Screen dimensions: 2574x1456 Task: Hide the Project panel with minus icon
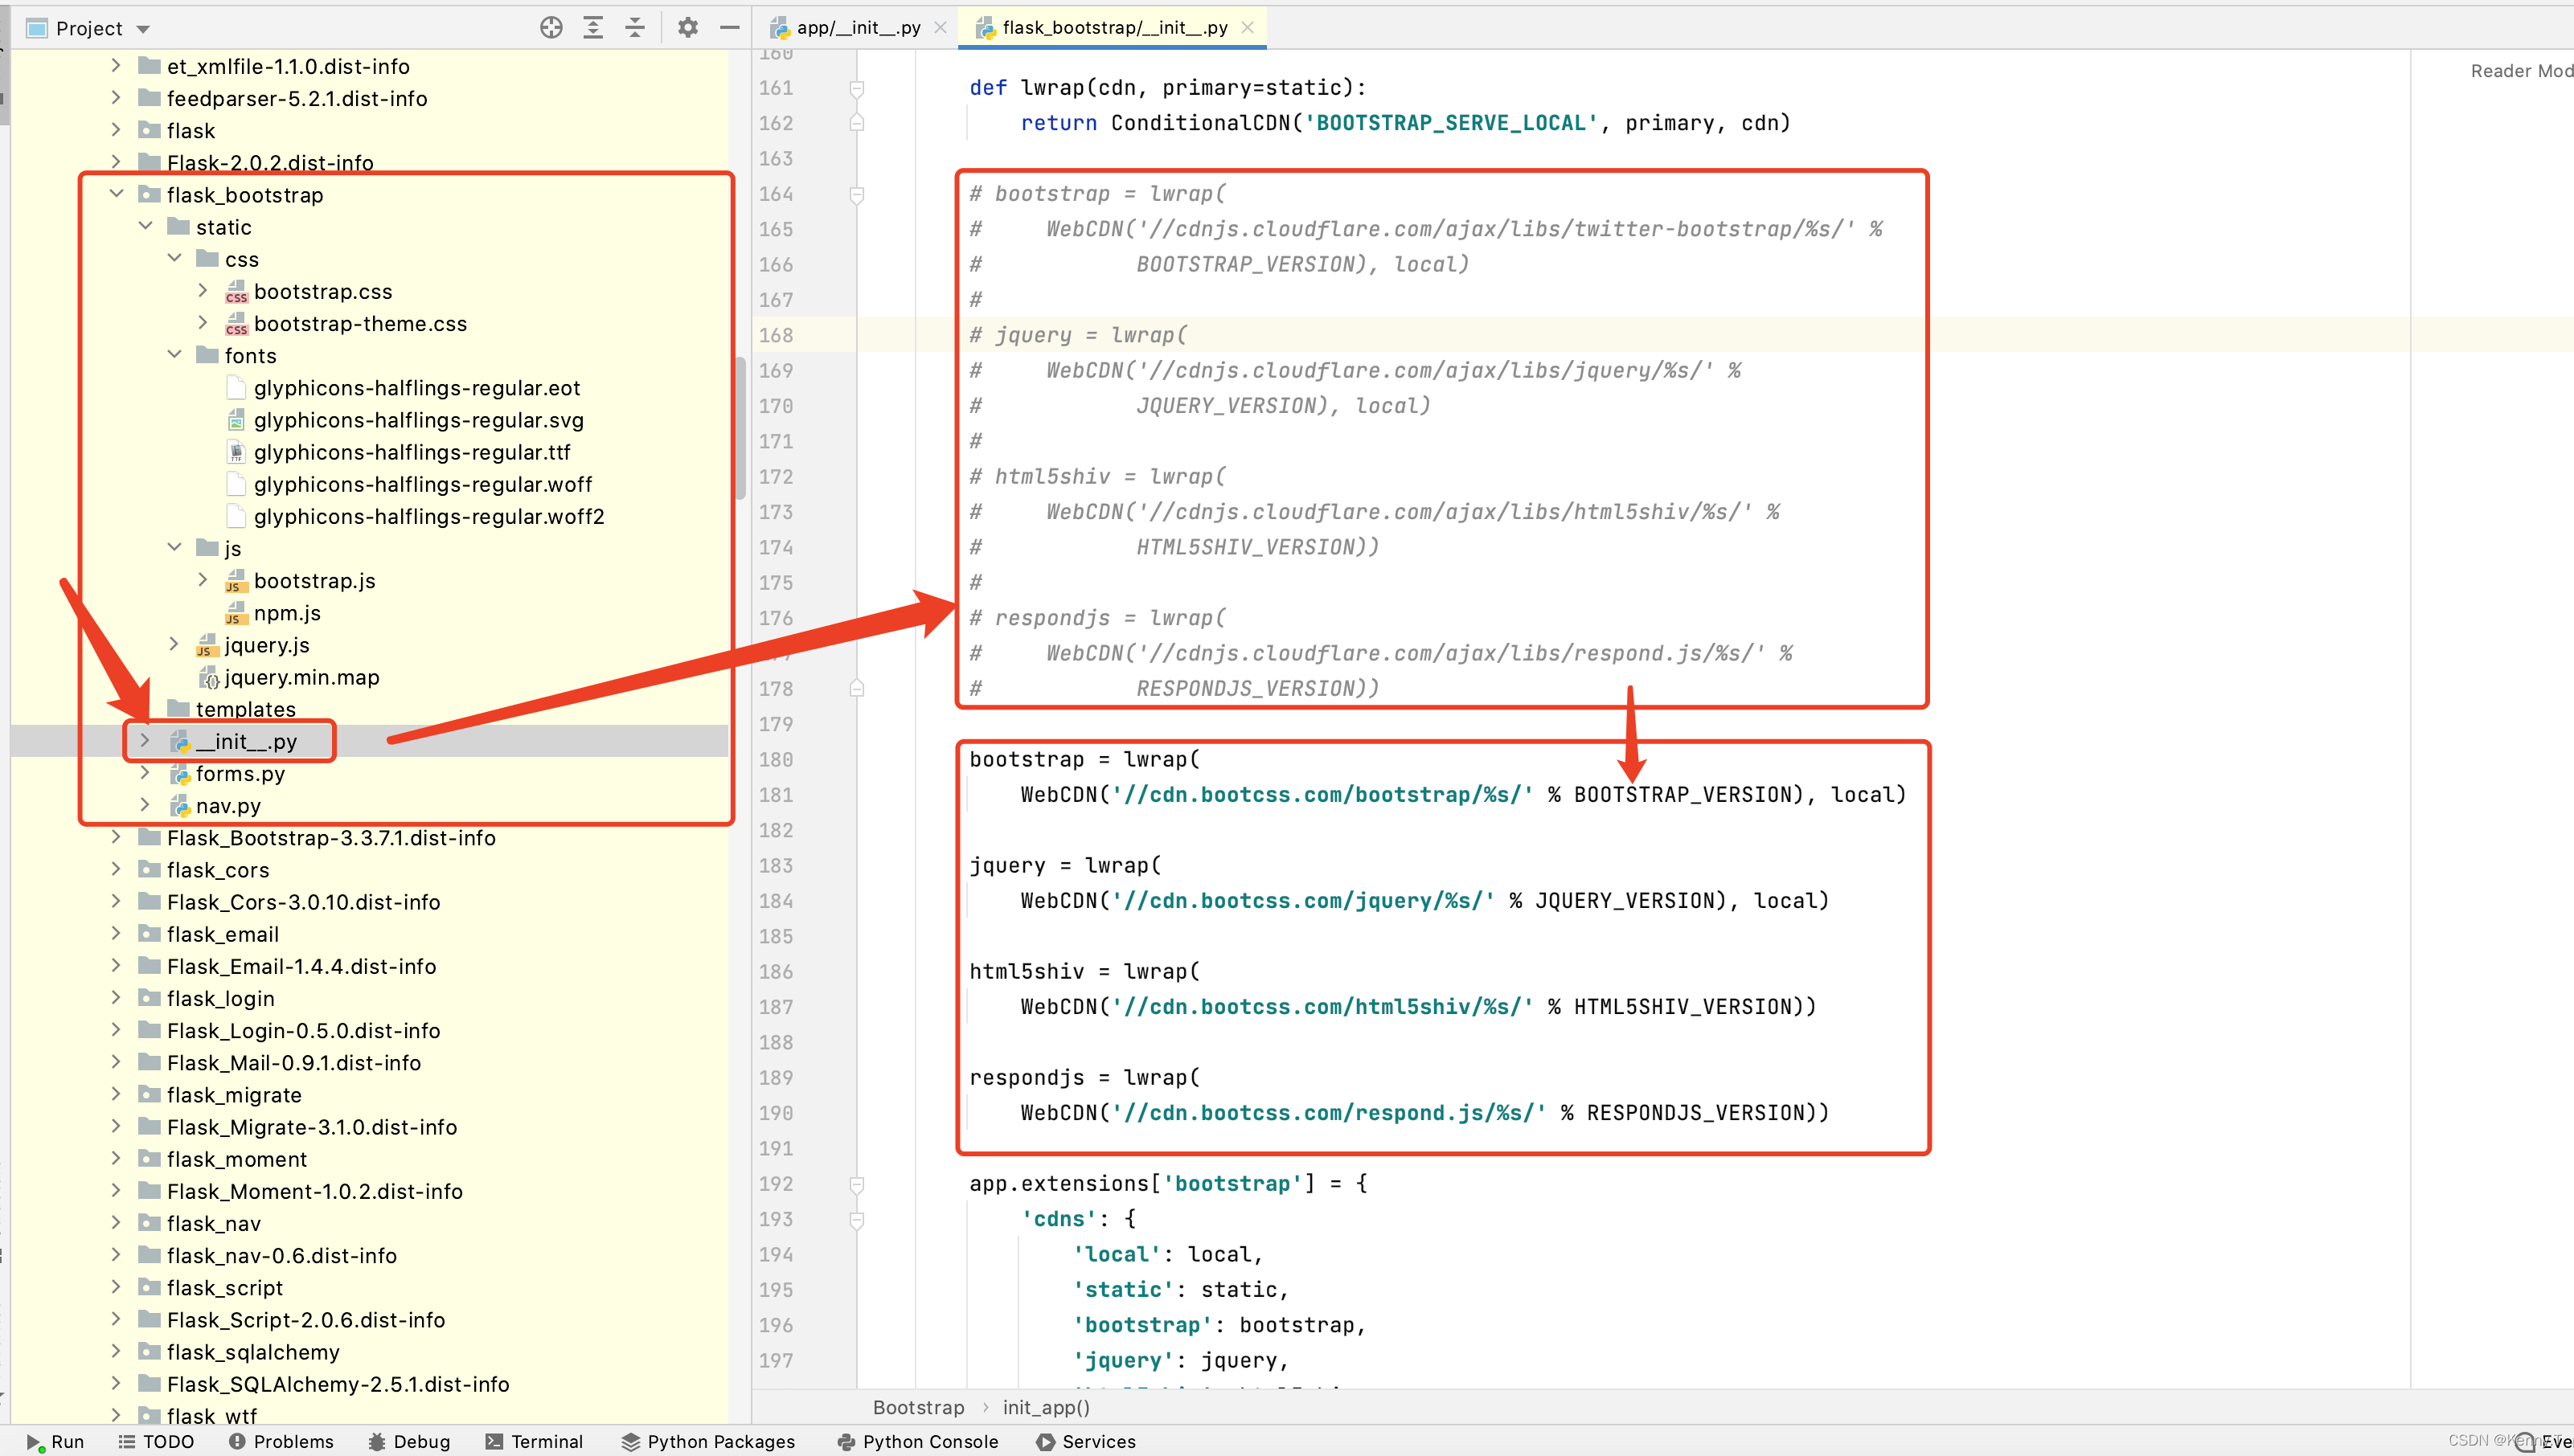click(x=729, y=27)
